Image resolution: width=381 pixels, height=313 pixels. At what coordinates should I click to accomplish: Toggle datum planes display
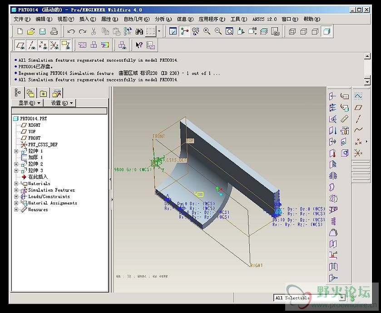20,45
